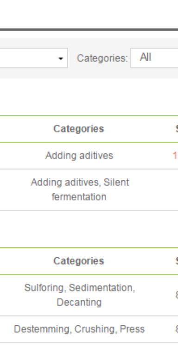Select the 'Sulforing, Sedimentation, Decanting' row
The width and height of the screenshot is (178, 356).
(89, 295)
